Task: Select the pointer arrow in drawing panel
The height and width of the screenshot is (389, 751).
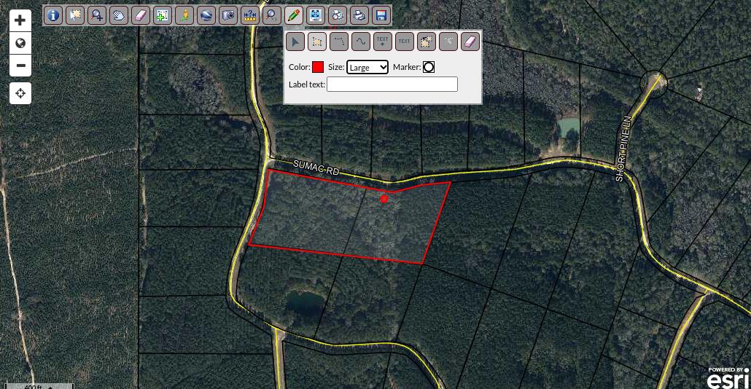Action: (x=295, y=42)
